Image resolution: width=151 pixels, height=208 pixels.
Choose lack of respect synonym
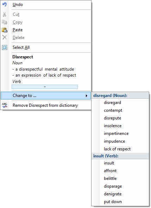120,149
